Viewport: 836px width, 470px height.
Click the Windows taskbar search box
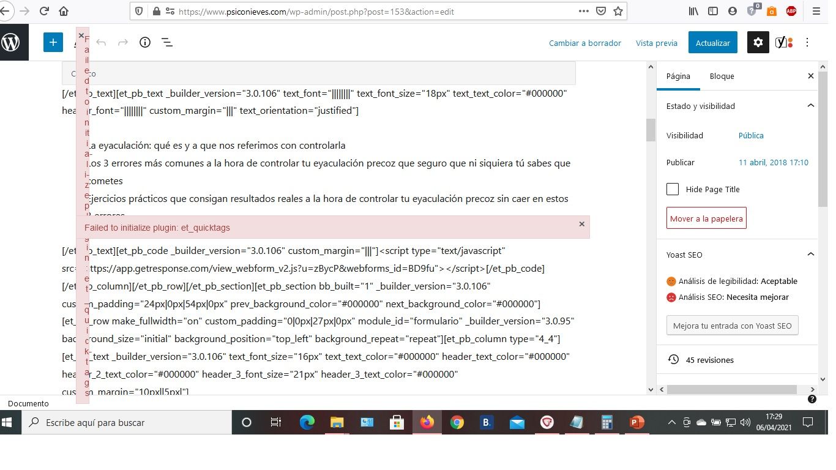point(127,422)
